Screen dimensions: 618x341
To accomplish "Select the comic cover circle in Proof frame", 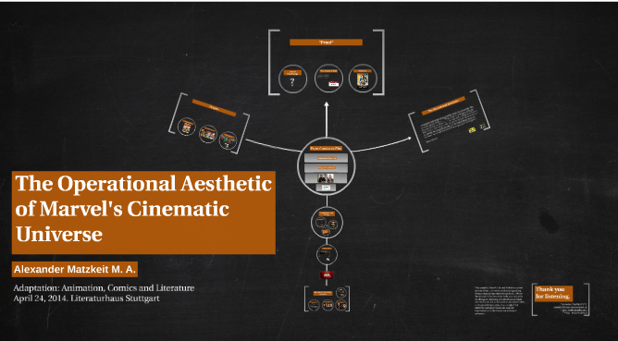I will point(363,79).
